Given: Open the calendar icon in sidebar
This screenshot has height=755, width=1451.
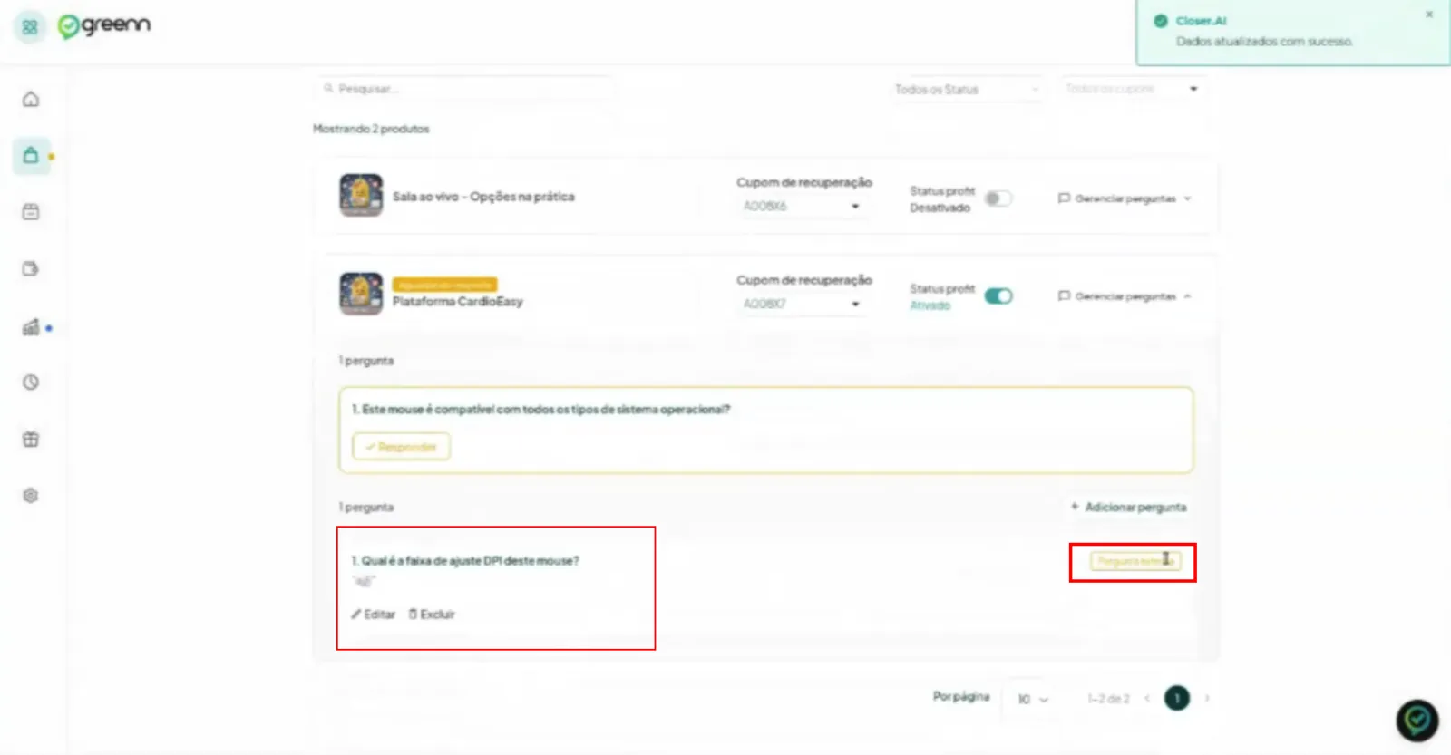Looking at the screenshot, I should pos(31,212).
